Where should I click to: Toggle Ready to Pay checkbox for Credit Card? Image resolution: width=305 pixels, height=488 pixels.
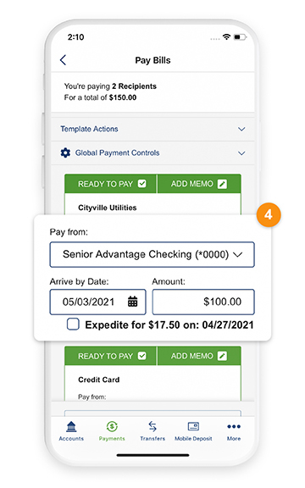(x=142, y=356)
